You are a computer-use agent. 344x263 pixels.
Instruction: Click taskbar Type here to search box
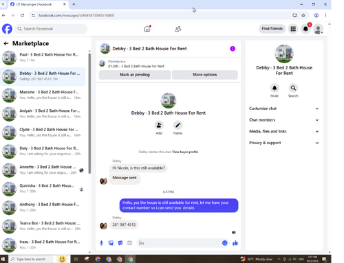click(31, 259)
